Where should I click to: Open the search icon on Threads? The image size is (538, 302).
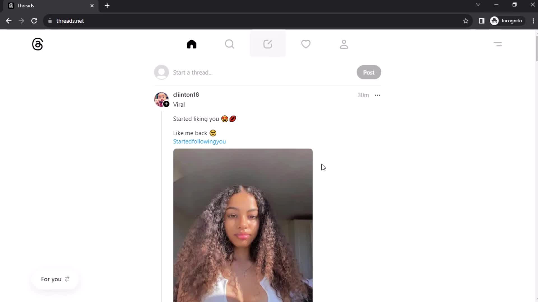tap(230, 44)
